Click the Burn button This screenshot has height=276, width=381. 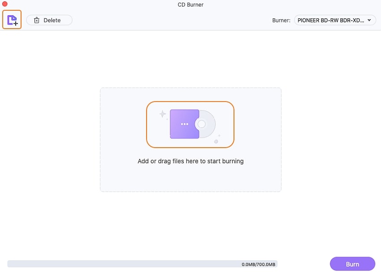point(352,264)
